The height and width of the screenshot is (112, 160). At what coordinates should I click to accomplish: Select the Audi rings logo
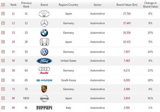[x=44, y=70]
